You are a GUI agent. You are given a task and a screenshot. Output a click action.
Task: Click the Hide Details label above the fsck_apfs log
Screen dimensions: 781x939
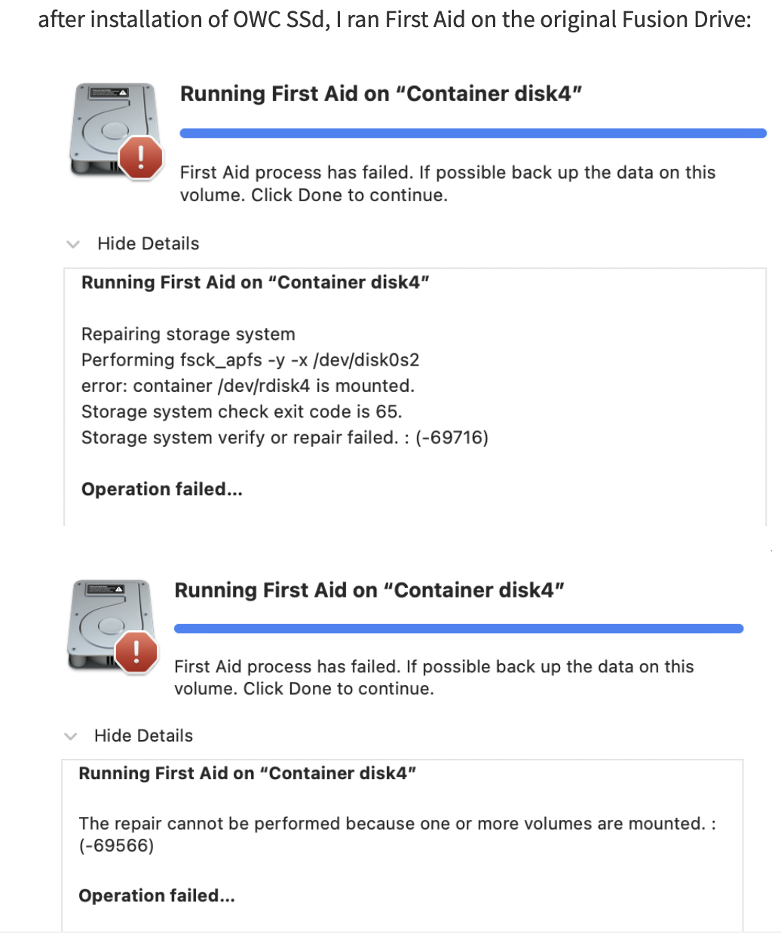(x=149, y=243)
